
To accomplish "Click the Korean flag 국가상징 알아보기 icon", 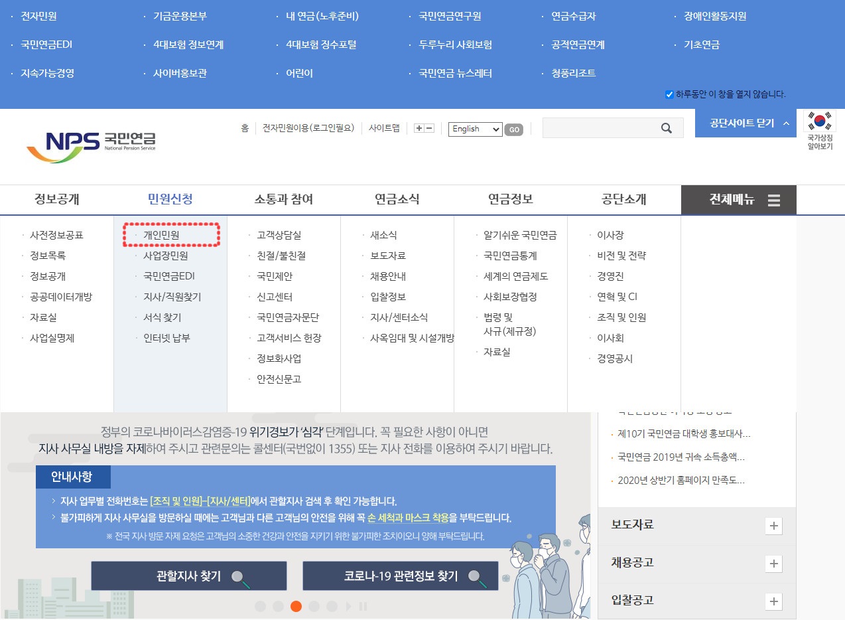I will click(820, 130).
